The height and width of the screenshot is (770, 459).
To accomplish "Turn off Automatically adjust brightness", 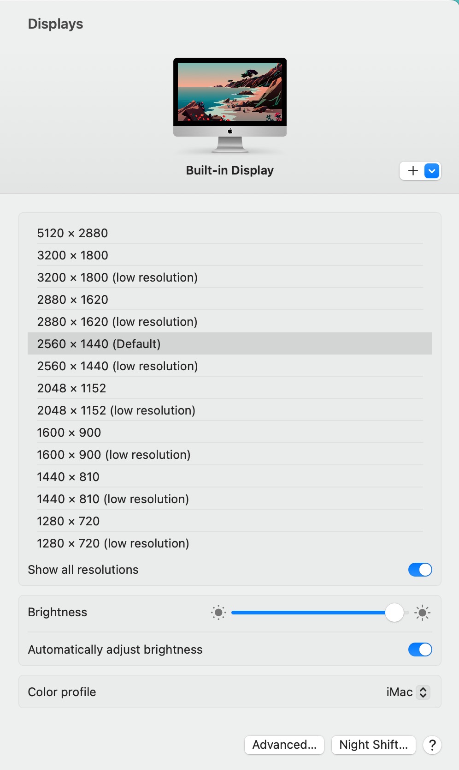I will 420,650.
